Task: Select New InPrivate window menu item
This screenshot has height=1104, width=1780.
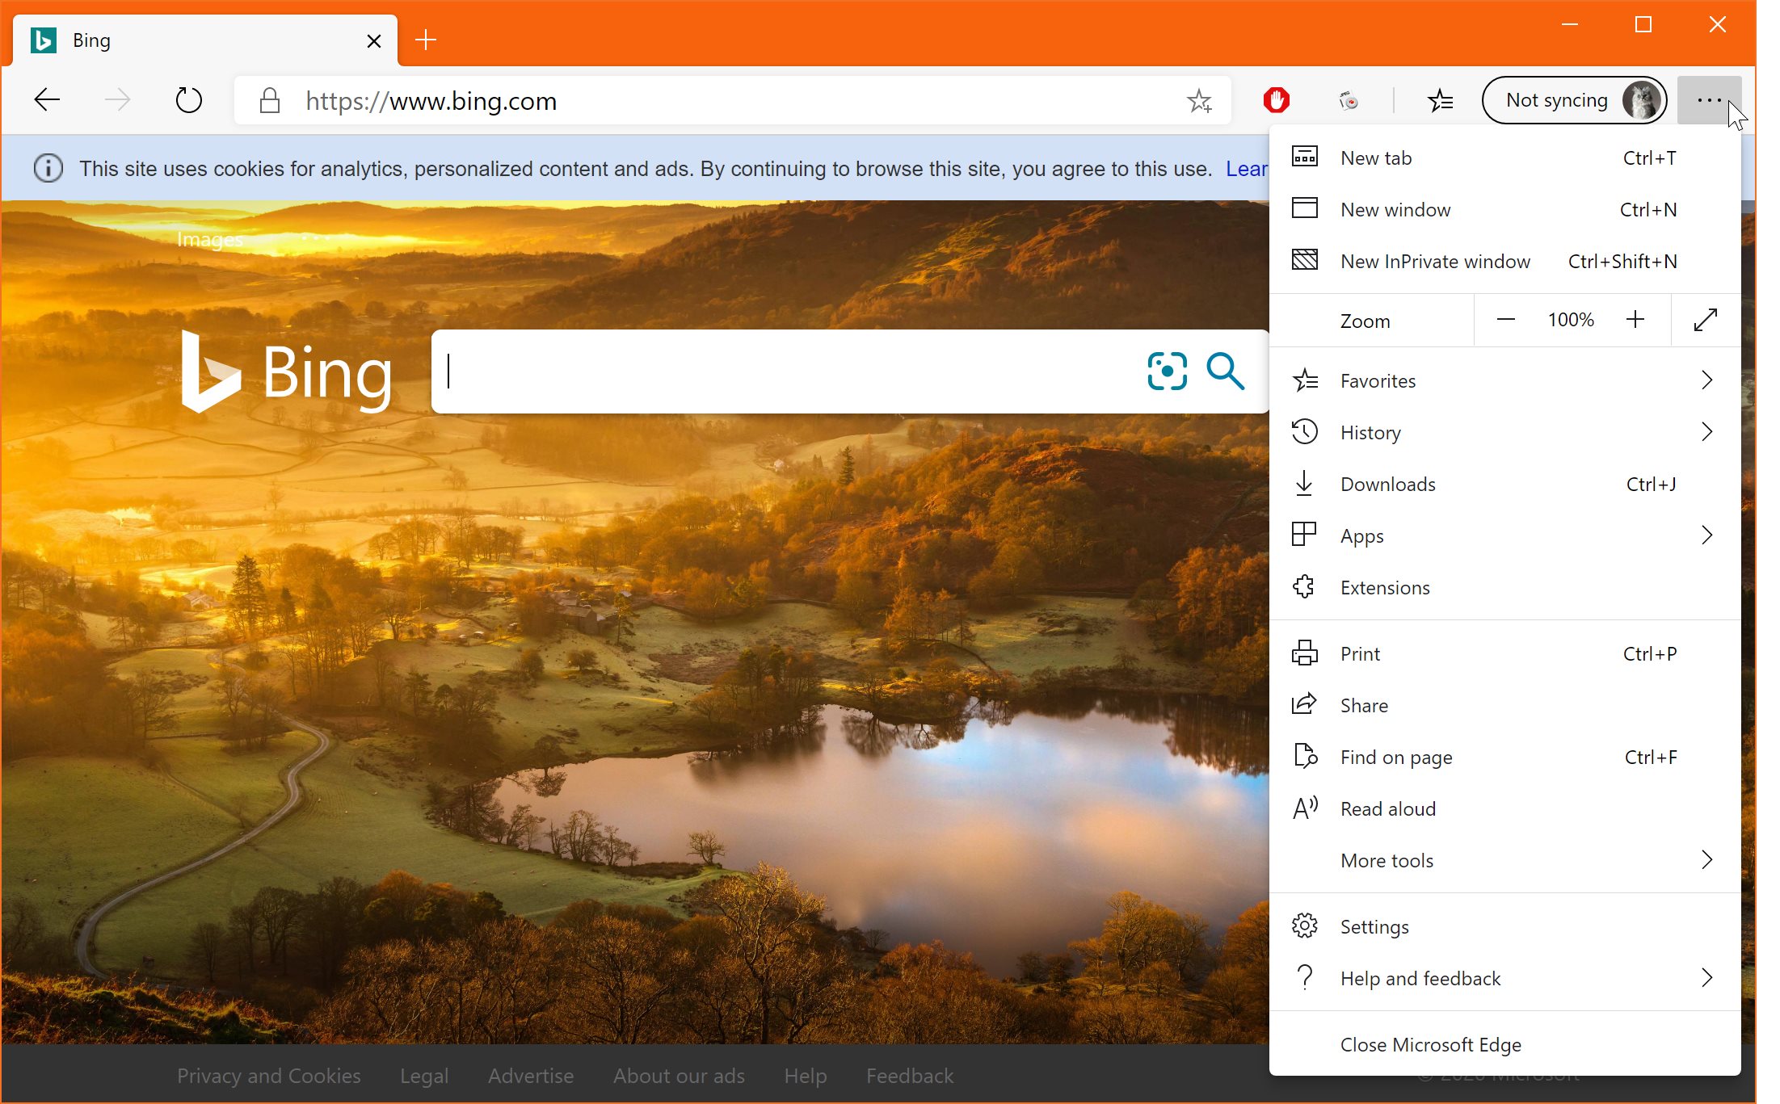Action: click(x=1504, y=261)
